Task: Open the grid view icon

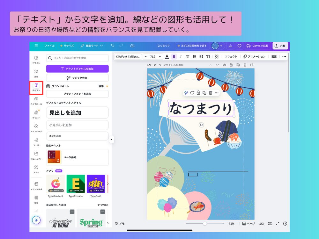Action: tap(270, 224)
